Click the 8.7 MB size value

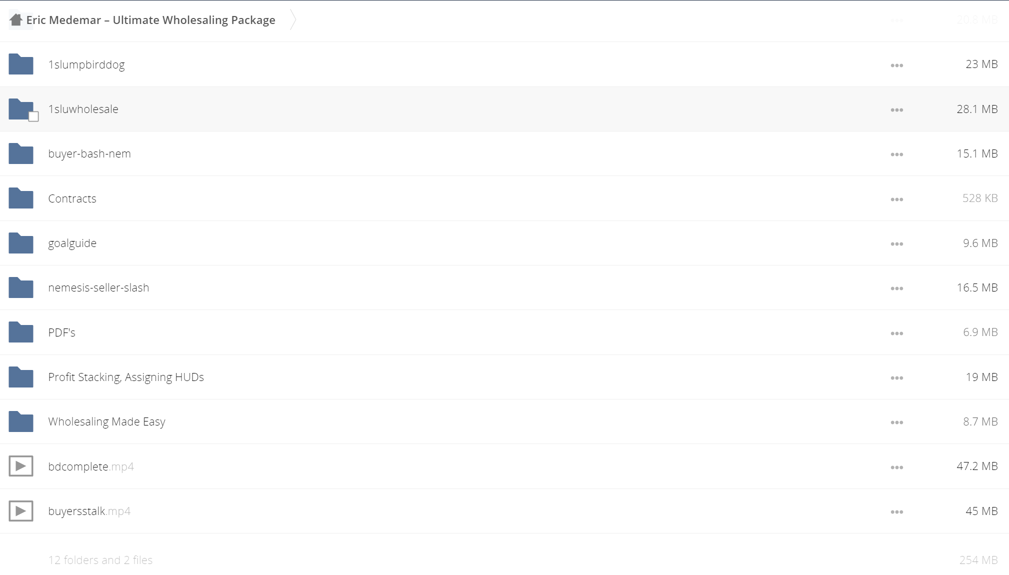tap(980, 421)
